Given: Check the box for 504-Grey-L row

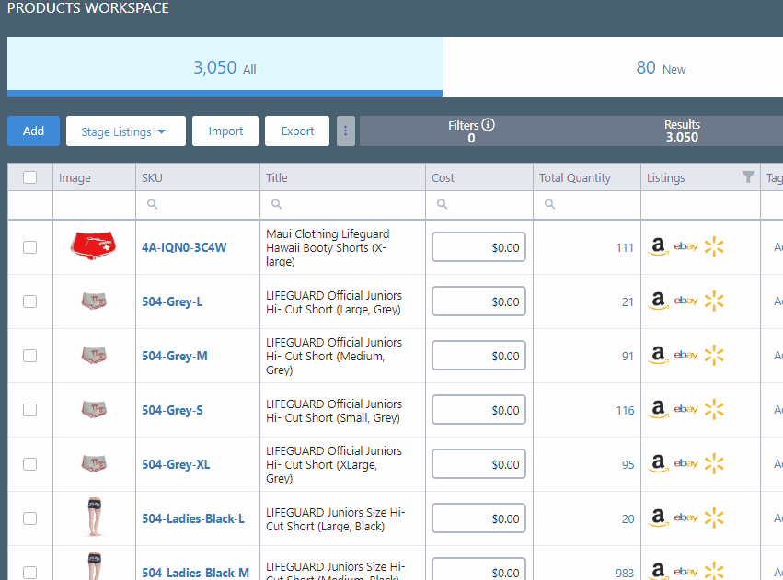Looking at the screenshot, I should click(30, 301).
